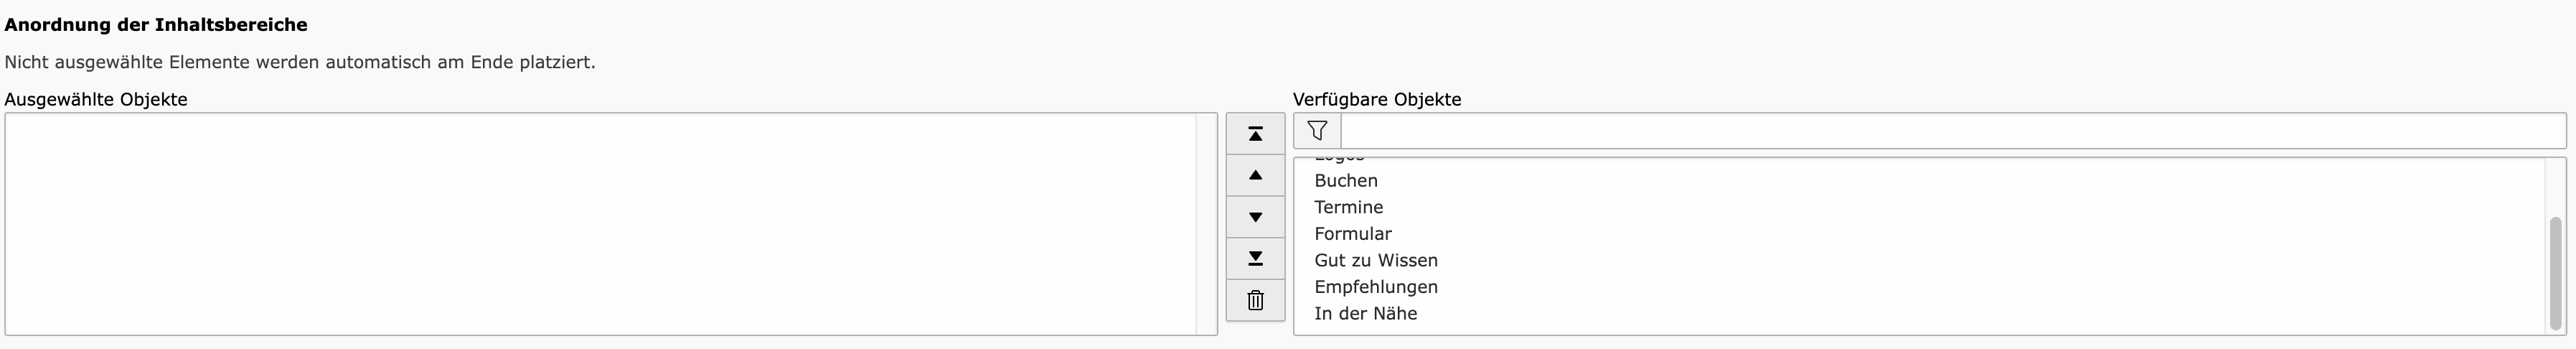The image size is (2576, 349).
Task: Click the Verfügbare Objekte label
Action: coord(1377,99)
